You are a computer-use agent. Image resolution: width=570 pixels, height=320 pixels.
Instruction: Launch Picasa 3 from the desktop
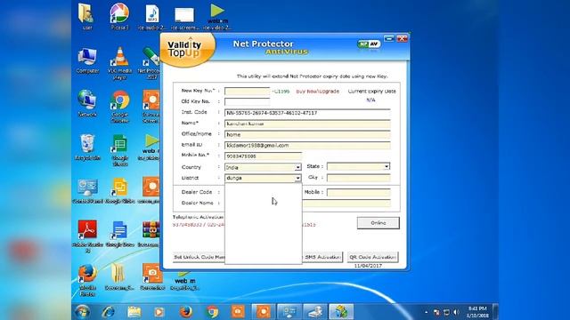(x=119, y=16)
